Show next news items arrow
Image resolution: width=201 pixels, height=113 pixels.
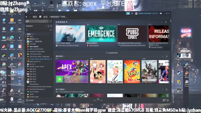tap(166, 22)
